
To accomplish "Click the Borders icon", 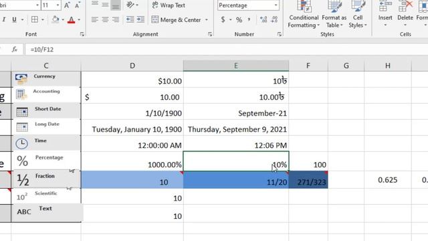I will coord(35,19).
